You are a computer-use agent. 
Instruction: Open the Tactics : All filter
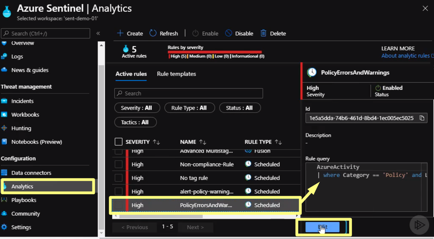[x=135, y=122]
